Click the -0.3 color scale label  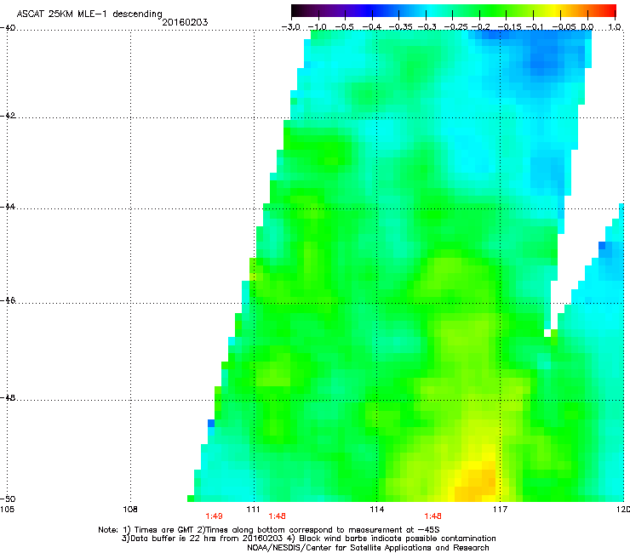coord(427,27)
